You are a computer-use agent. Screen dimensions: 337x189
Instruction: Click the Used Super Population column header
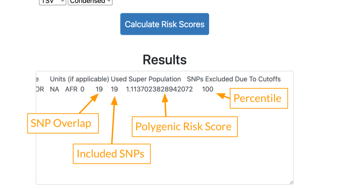[146, 79]
